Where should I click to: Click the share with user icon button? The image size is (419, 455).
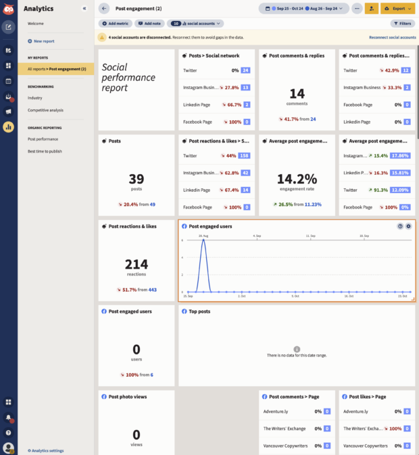[x=372, y=8]
